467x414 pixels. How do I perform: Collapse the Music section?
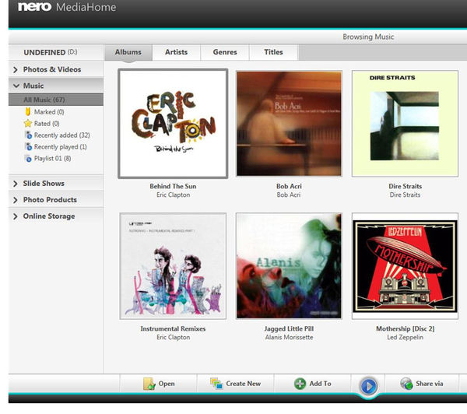[16, 86]
